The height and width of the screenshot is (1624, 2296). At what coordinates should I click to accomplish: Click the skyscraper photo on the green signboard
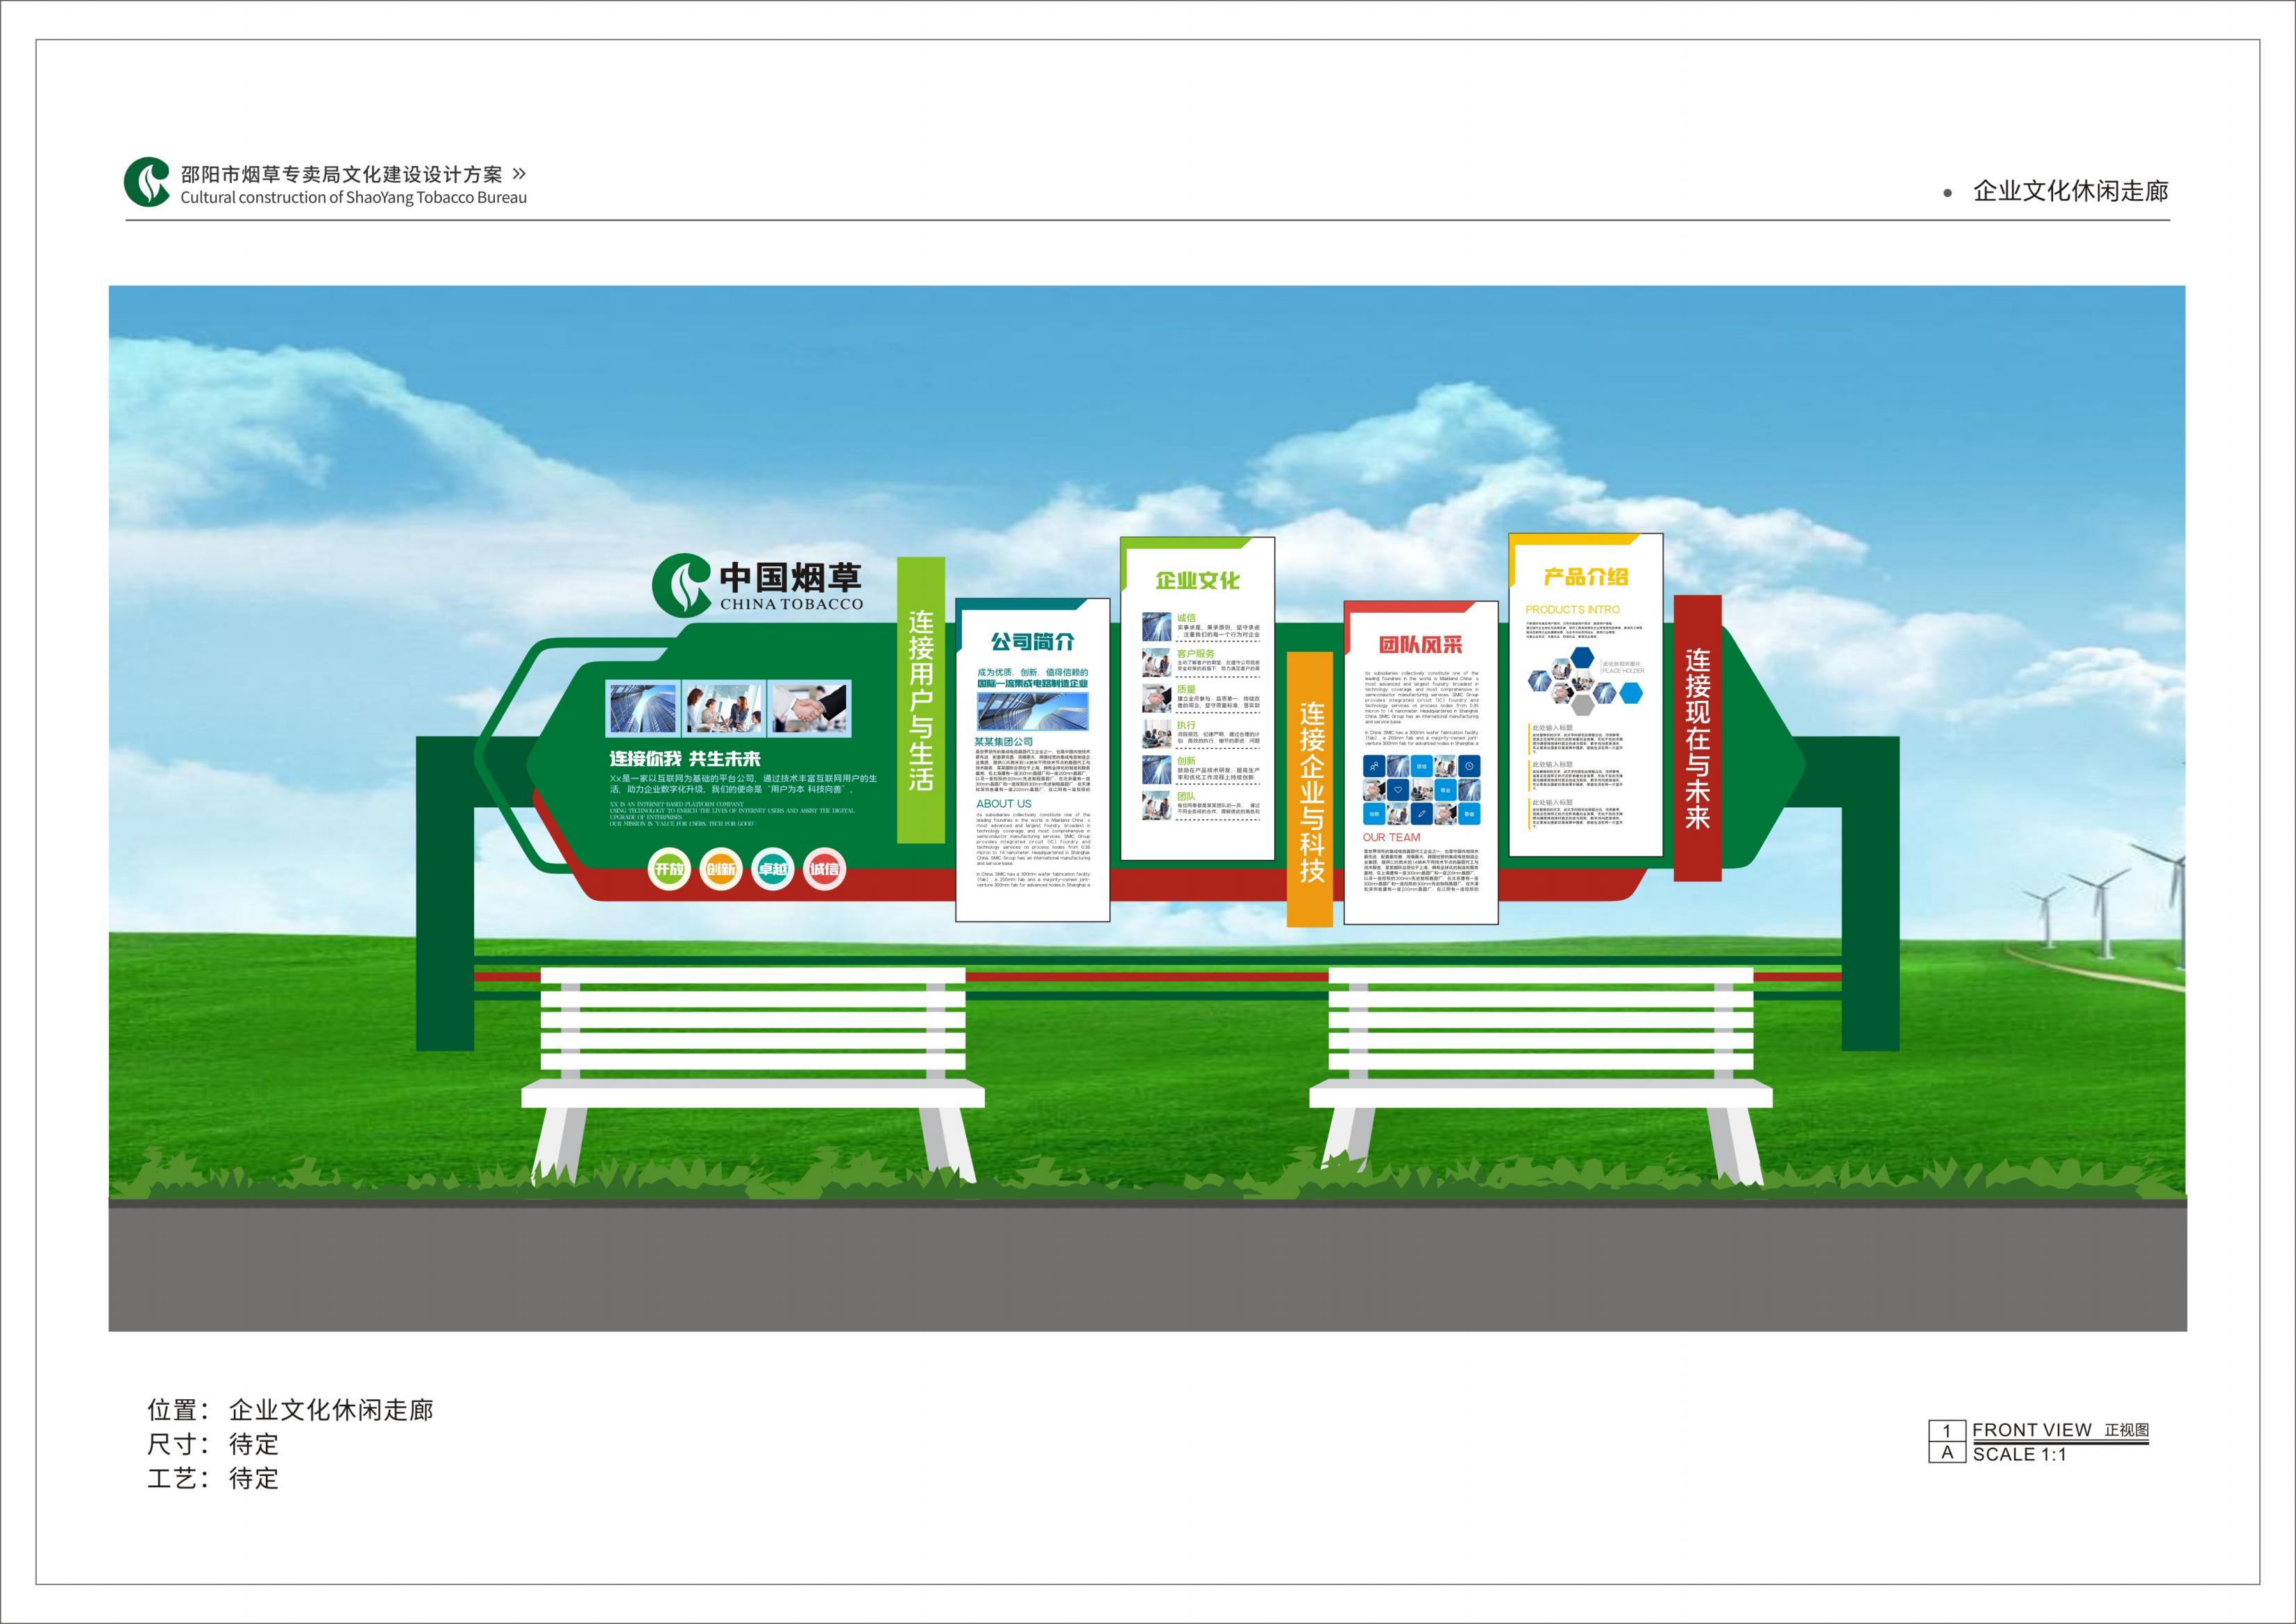tap(643, 708)
